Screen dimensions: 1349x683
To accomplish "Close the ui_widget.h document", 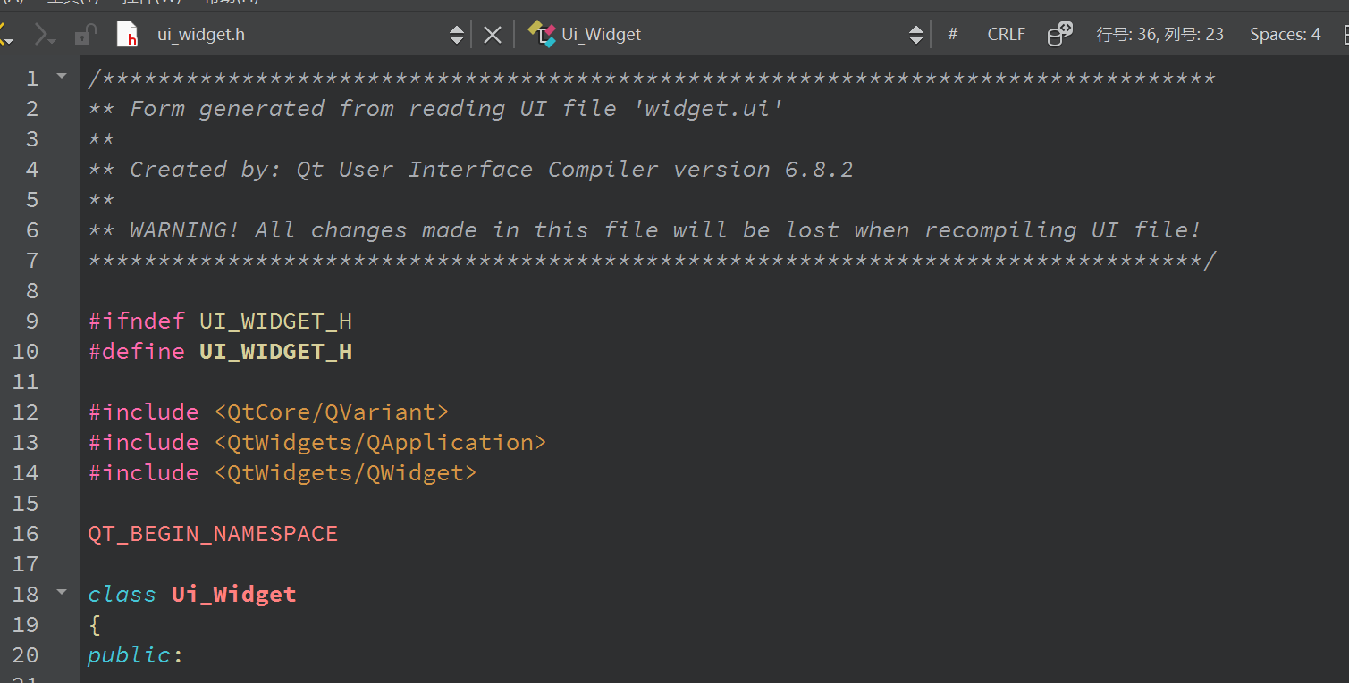I will 492,35.
